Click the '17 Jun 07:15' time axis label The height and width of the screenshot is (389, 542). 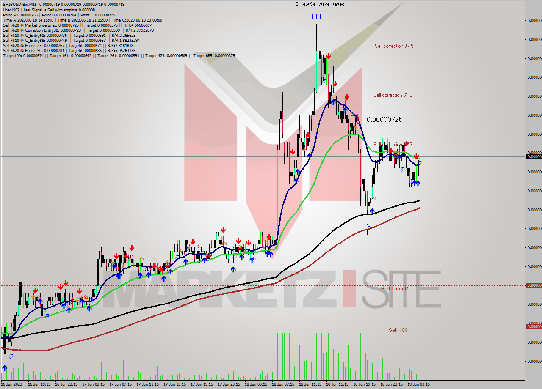(x=120, y=384)
